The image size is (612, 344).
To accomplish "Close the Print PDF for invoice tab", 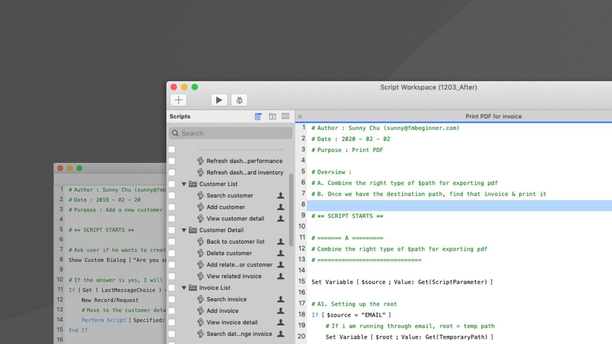I will tap(300, 117).
